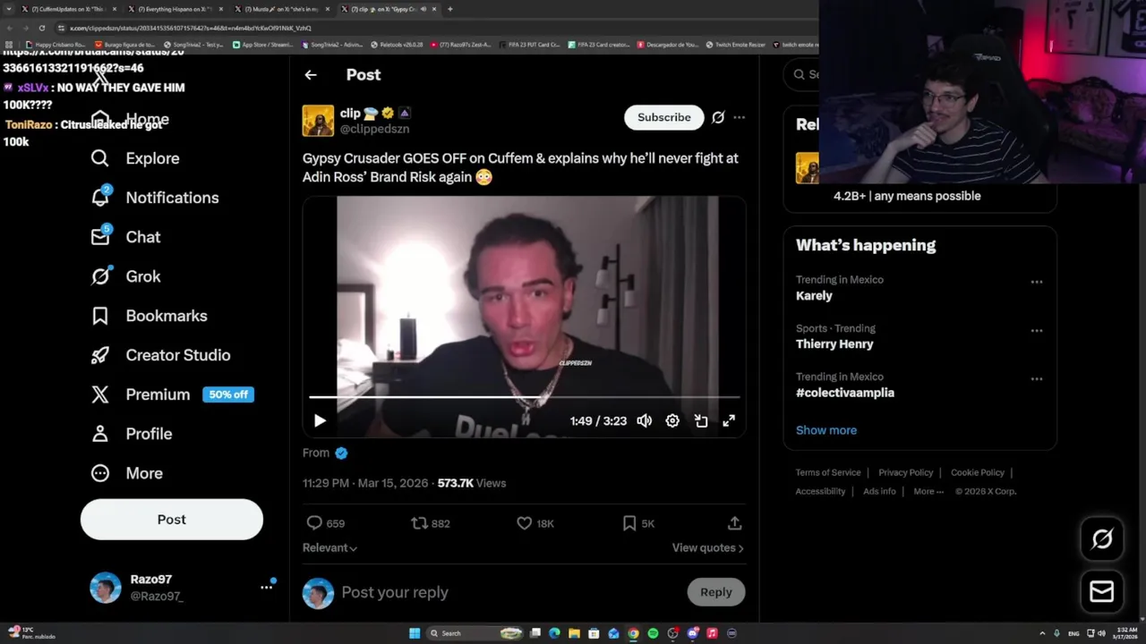
Task: Open floating Grok button at bottom right
Action: tap(1102, 538)
